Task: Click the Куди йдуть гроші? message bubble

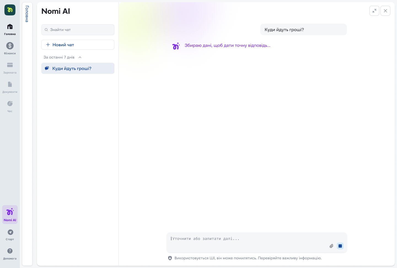Action: coord(303,29)
